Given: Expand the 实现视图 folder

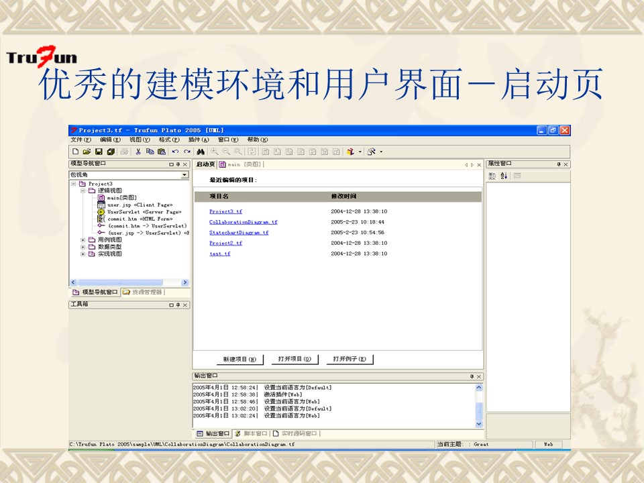Looking at the screenshot, I should (x=83, y=254).
